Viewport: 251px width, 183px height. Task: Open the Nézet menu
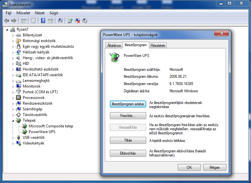[40, 13]
